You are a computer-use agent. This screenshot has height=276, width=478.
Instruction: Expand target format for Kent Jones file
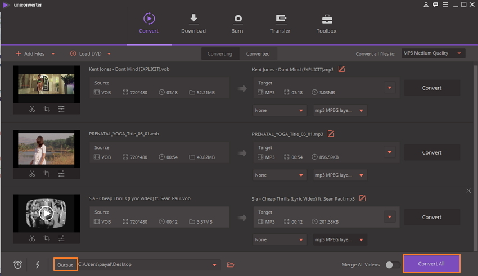click(x=390, y=88)
